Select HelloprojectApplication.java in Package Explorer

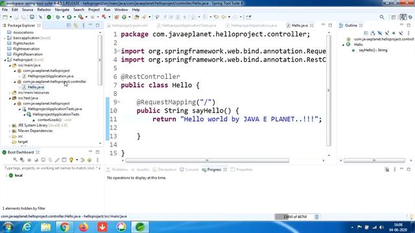pos(51,76)
